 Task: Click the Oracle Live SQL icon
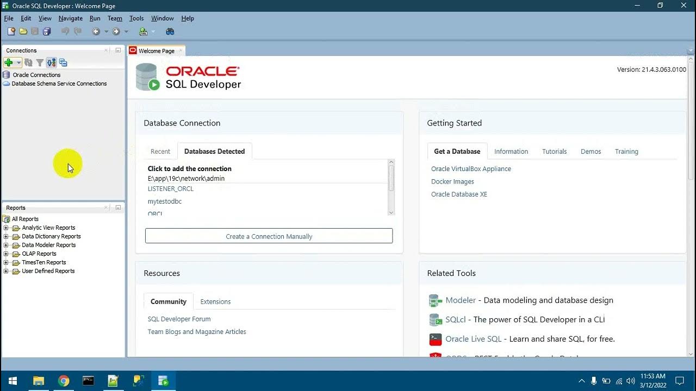click(x=436, y=339)
